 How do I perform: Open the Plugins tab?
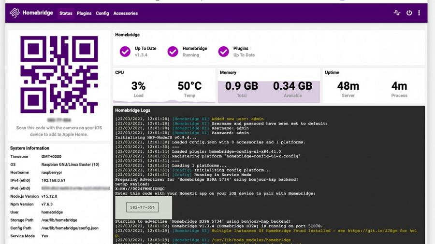tap(84, 14)
